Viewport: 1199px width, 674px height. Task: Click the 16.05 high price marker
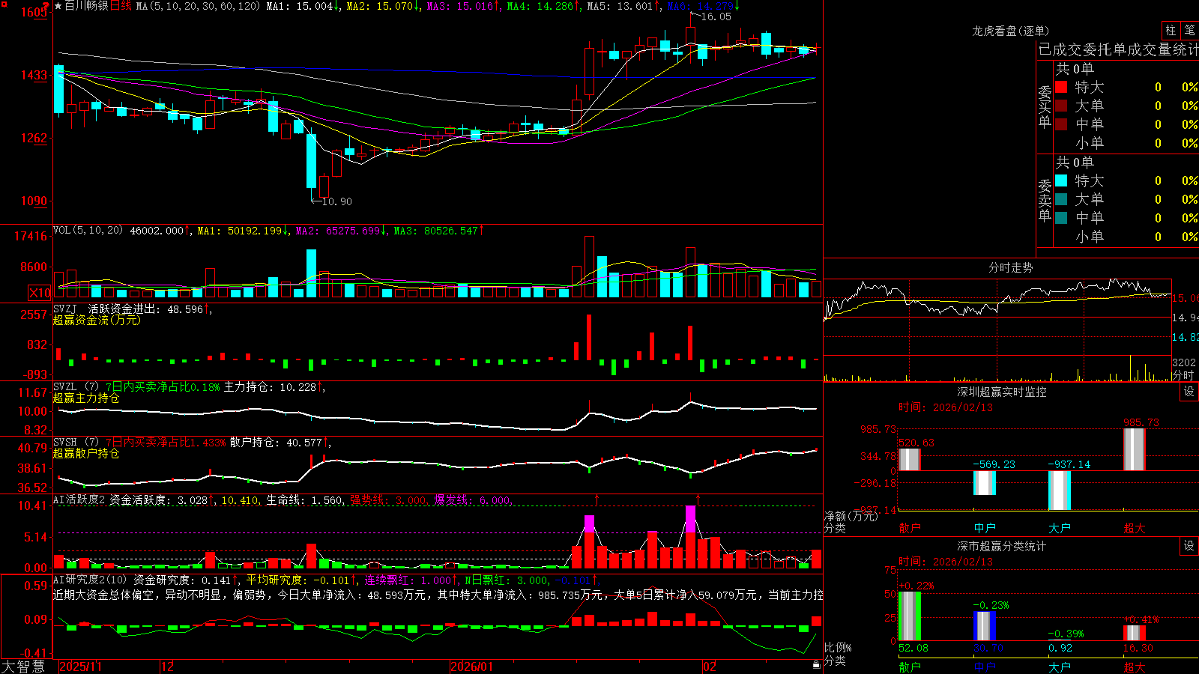716,16
